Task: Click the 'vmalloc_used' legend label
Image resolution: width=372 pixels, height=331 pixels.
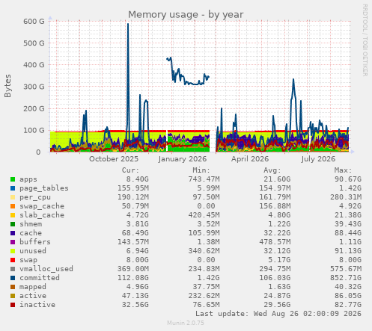Action: (x=46, y=269)
